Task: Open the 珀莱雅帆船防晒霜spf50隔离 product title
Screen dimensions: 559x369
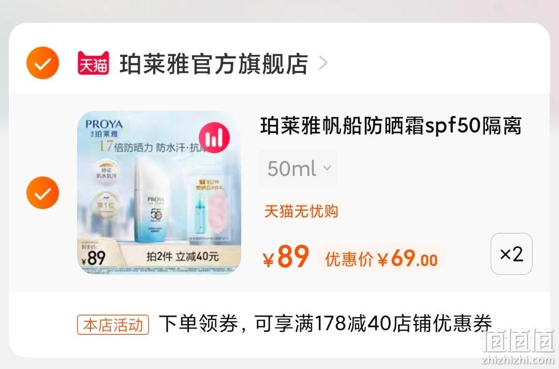Action: coord(391,125)
